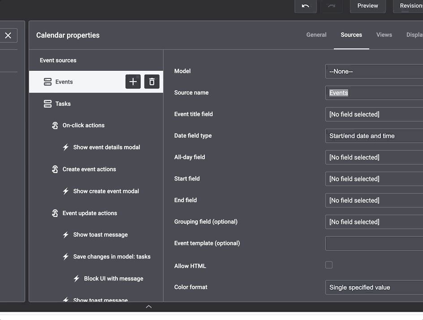Click the redo arrow icon
Image resolution: width=423 pixels, height=320 pixels.
332,6
